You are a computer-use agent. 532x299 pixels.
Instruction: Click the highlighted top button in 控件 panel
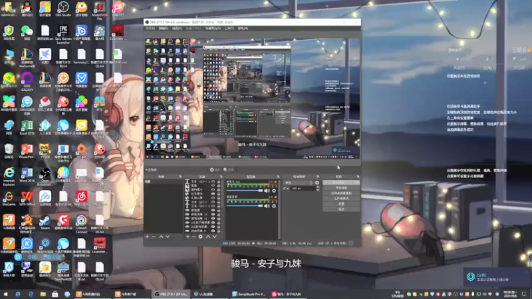pyautogui.click(x=341, y=182)
